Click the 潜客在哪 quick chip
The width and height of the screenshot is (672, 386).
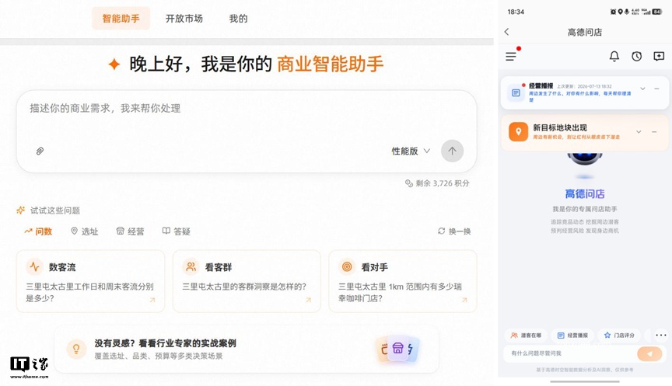click(526, 335)
